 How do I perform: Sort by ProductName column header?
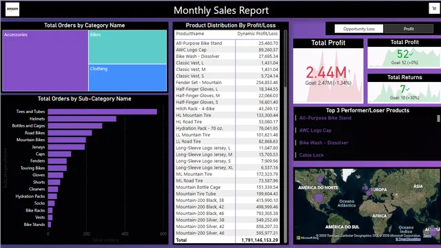click(x=190, y=34)
